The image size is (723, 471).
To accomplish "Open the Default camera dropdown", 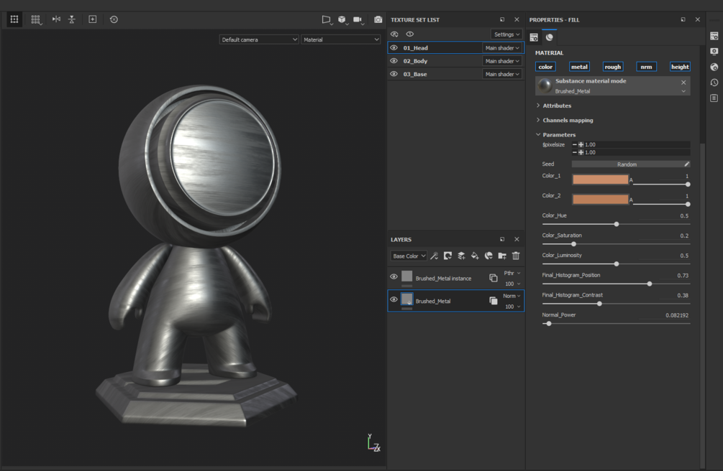I will pyautogui.click(x=259, y=39).
